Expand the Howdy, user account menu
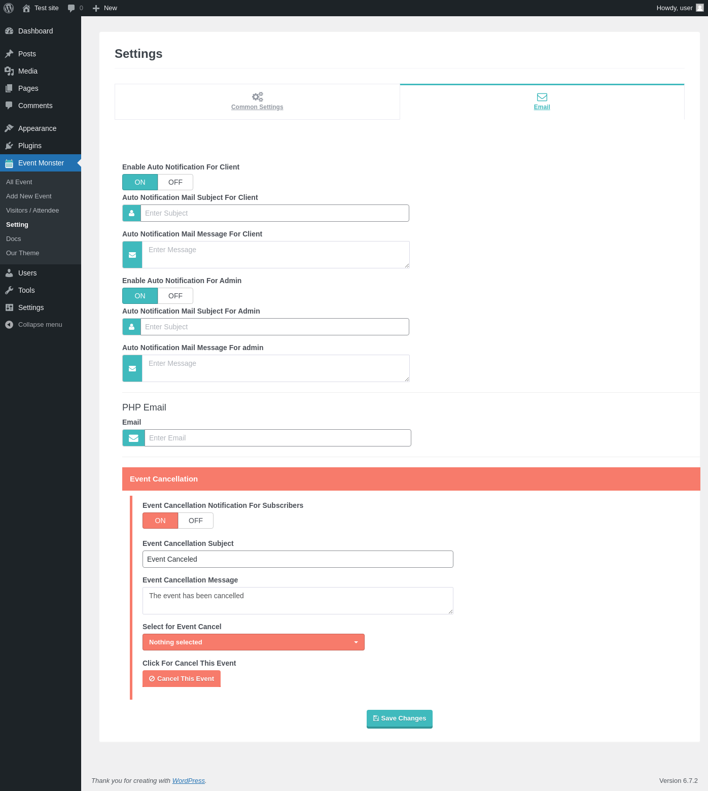 point(680,8)
